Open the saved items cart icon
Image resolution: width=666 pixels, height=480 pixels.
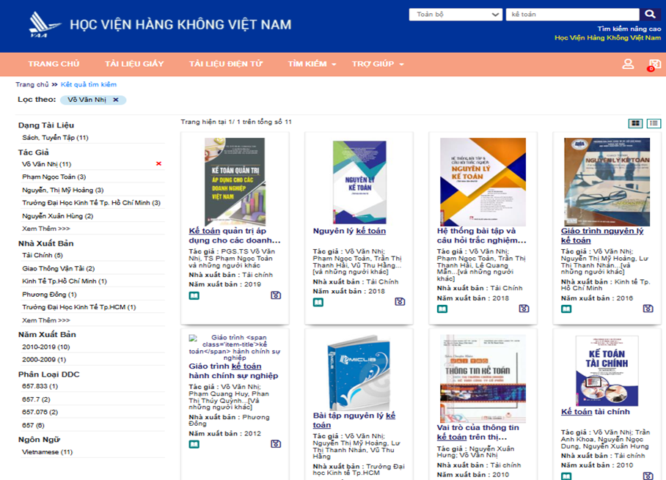[654, 64]
